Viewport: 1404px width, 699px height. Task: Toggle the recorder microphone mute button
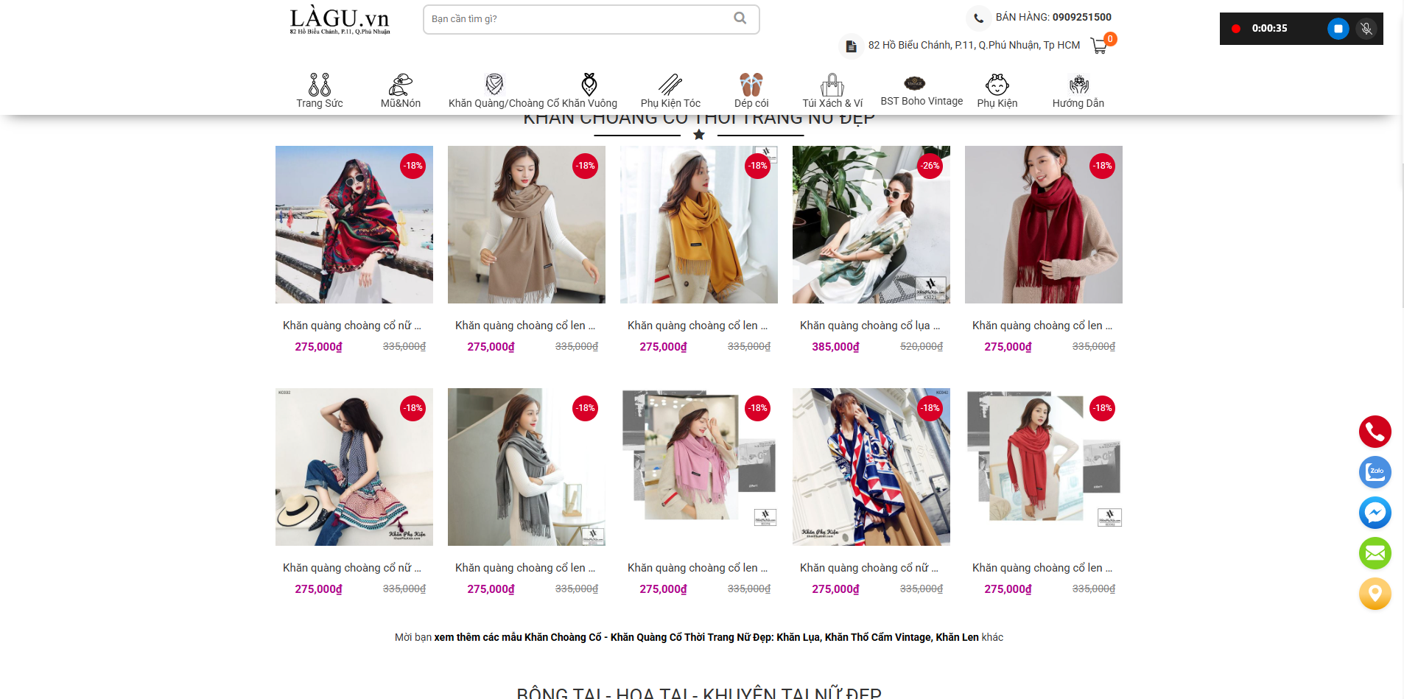(x=1366, y=29)
